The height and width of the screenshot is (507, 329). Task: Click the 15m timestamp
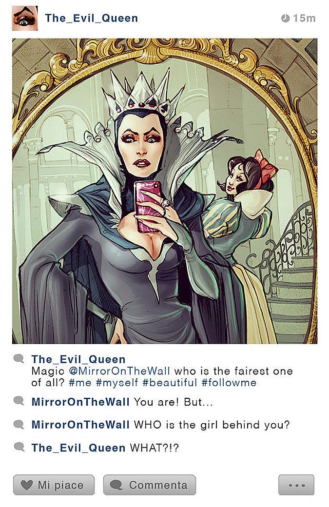tap(304, 18)
